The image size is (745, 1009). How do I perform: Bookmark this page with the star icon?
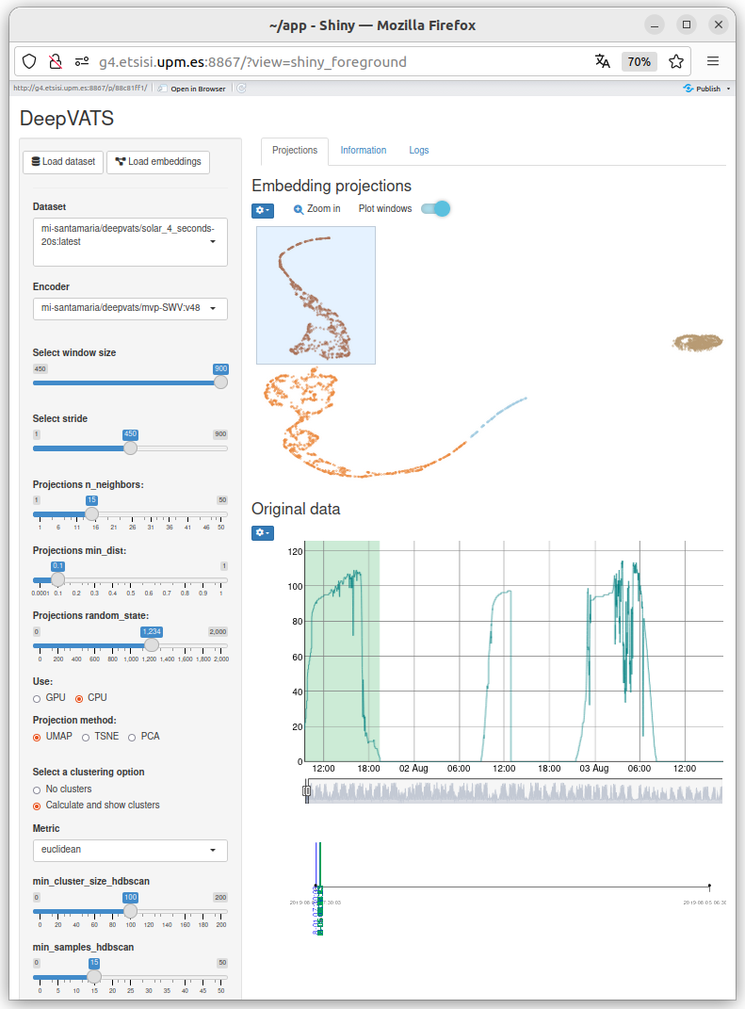(675, 62)
